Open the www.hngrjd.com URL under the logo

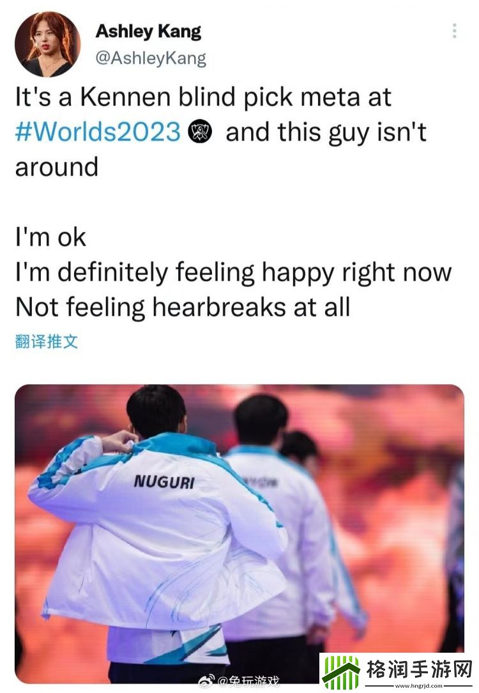pyautogui.click(x=418, y=686)
